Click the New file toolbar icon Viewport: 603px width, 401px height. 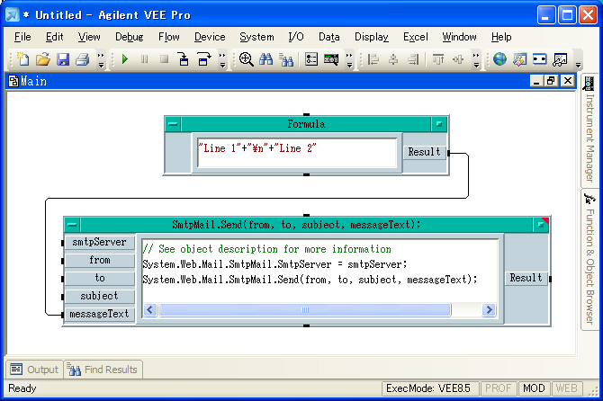pyautogui.click(x=22, y=59)
